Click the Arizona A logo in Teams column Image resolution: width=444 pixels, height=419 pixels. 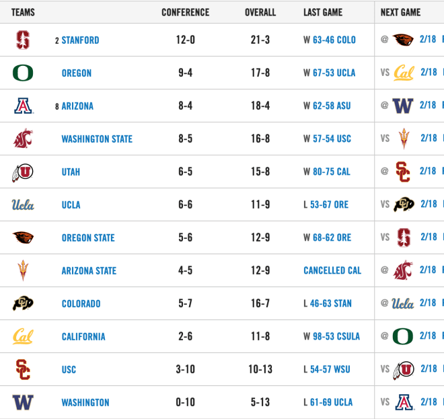pyautogui.click(x=24, y=106)
